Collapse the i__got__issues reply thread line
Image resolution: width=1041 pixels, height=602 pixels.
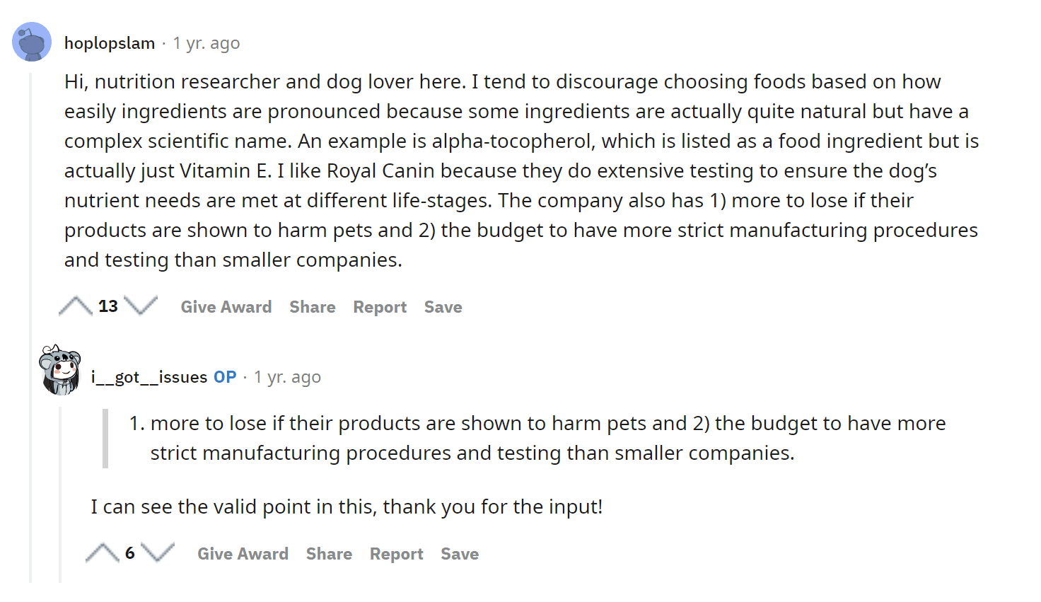tap(60, 494)
